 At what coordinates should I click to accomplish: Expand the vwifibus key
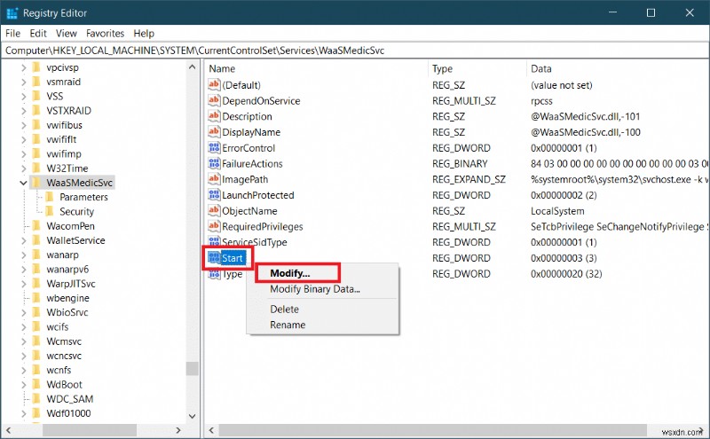point(24,125)
